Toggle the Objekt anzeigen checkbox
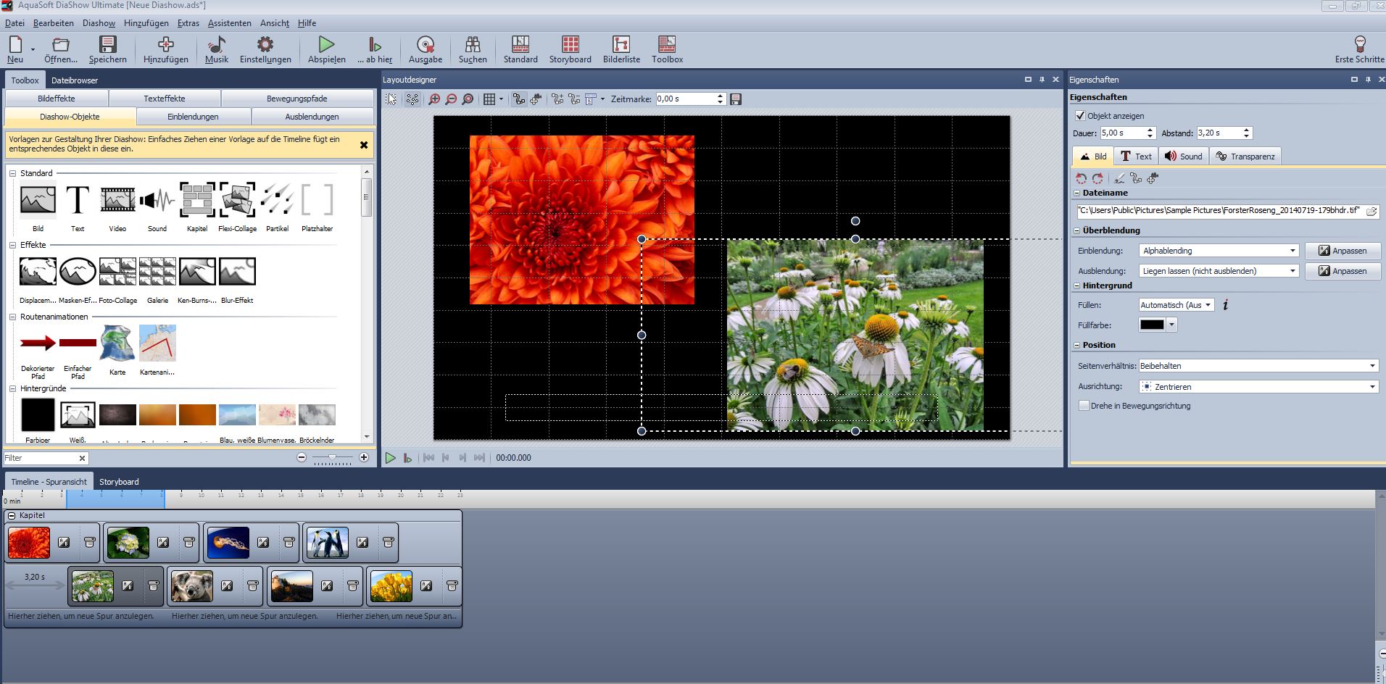Viewport: 1386px width, 684px height. pyautogui.click(x=1080, y=116)
